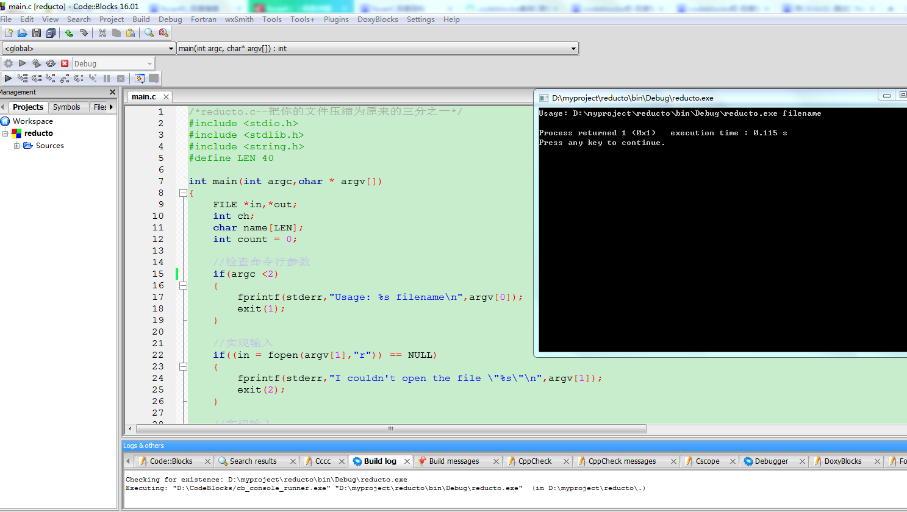Abort the build with the red X icon
907x512 pixels.
[65, 63]
